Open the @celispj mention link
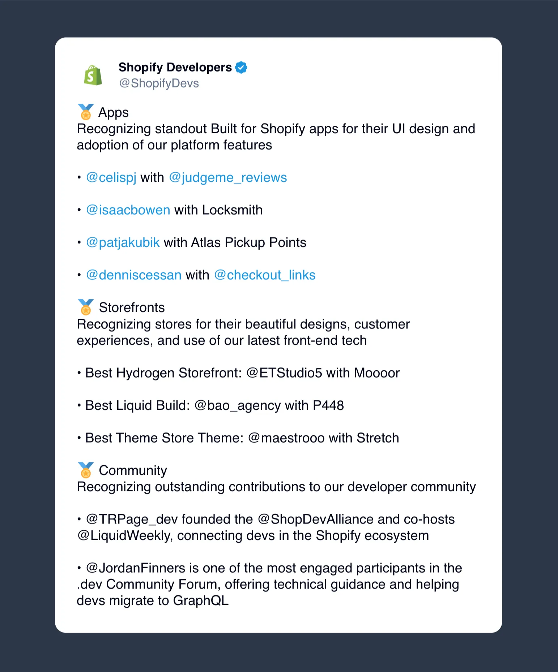This screenshot has width=558, height=672. (111, 177)
